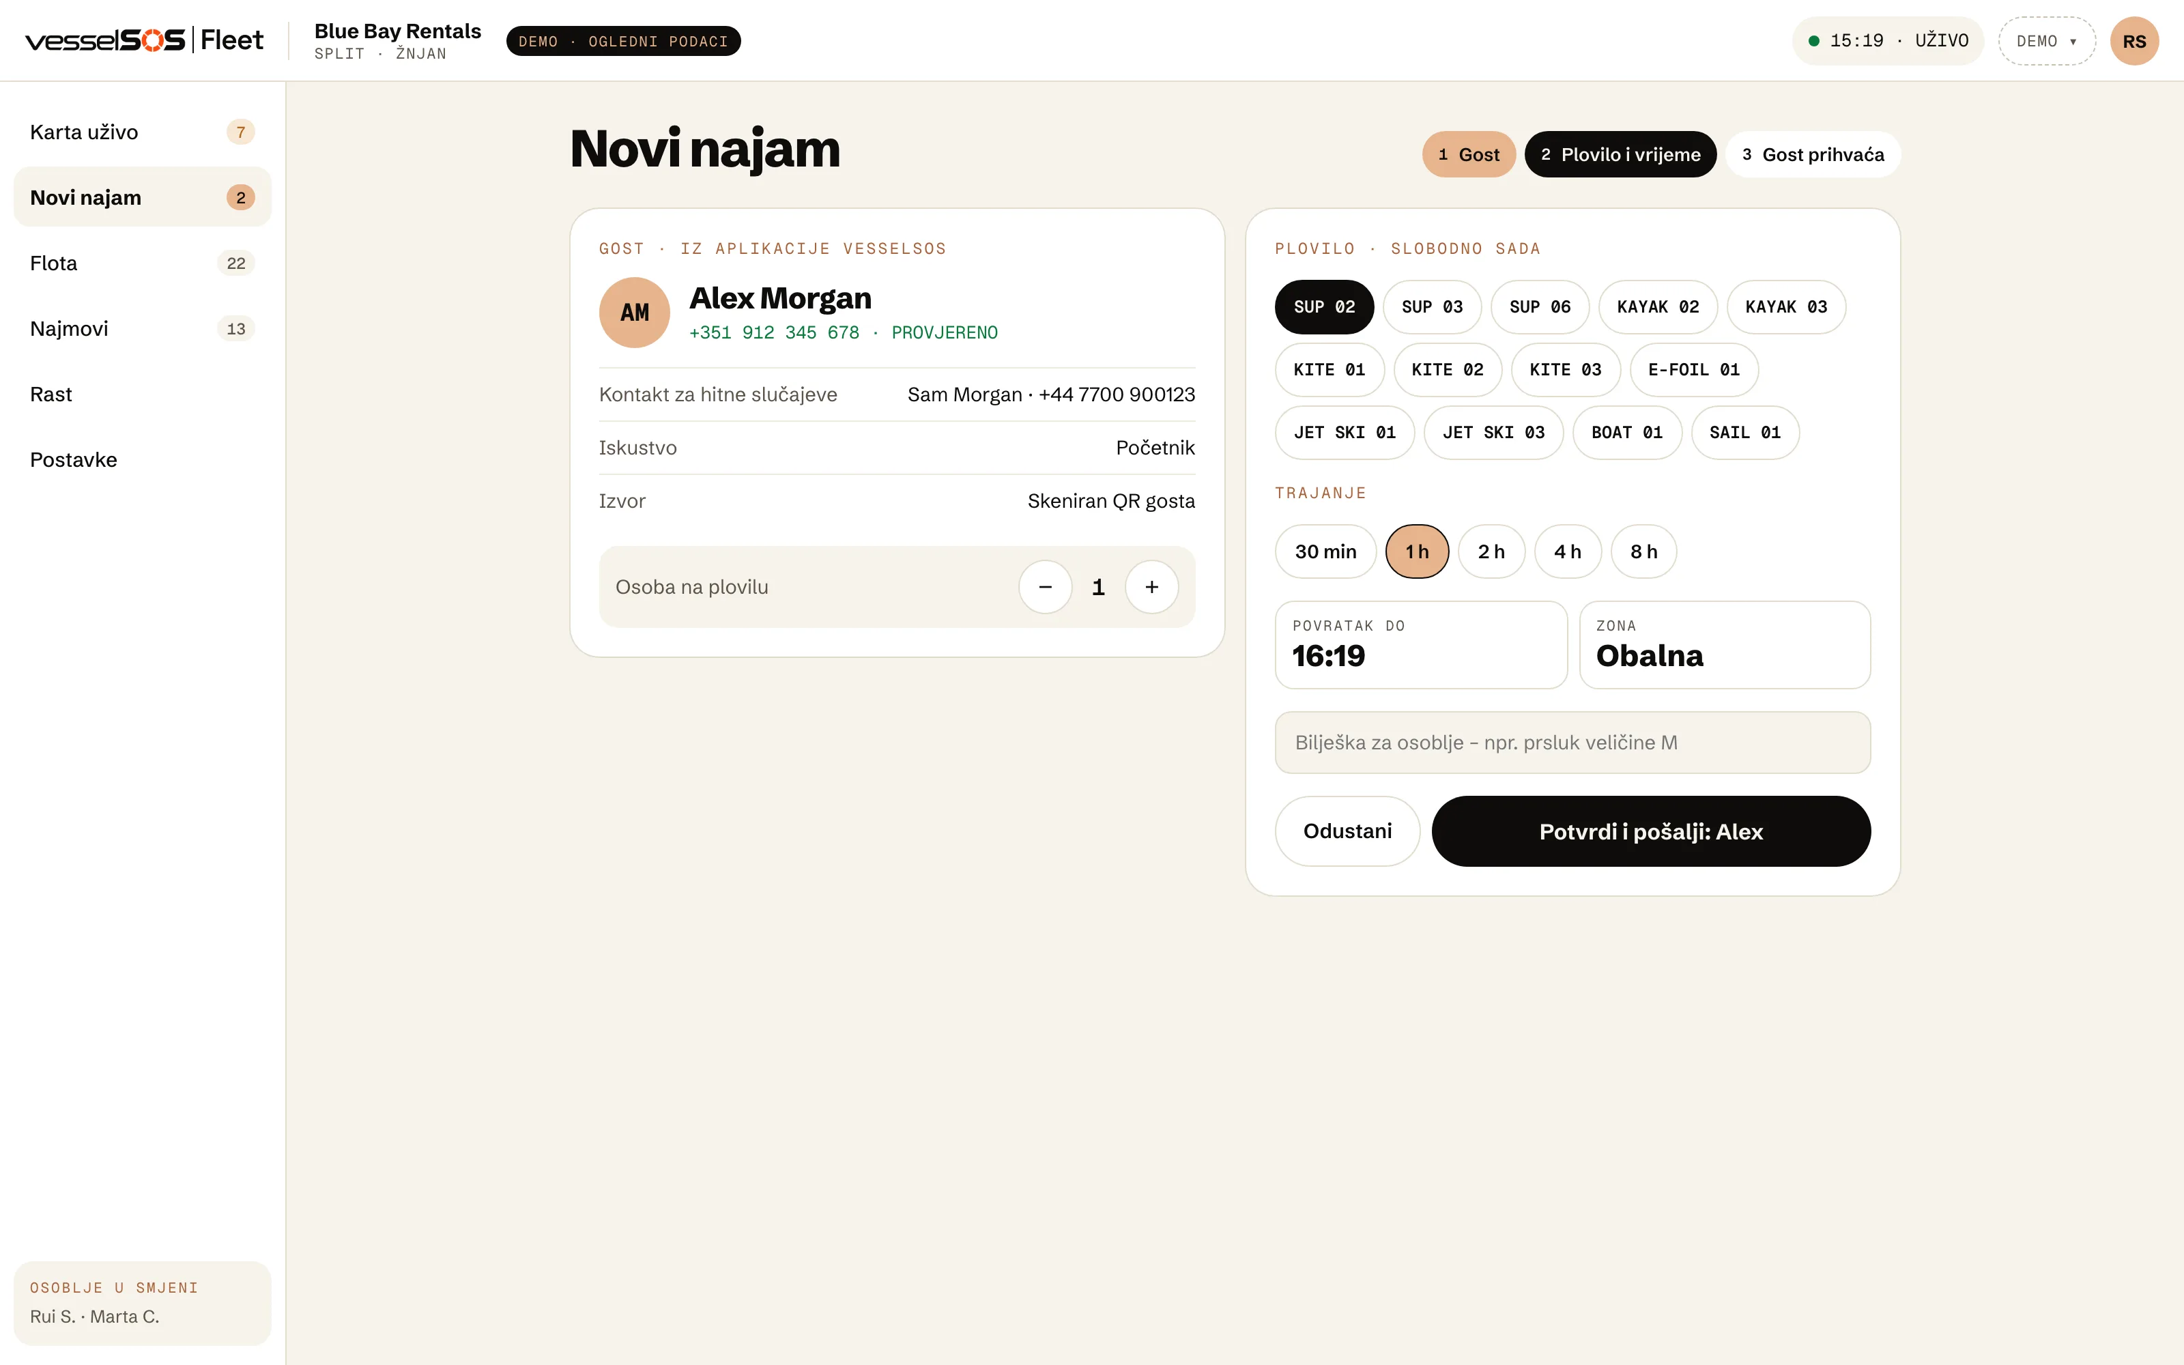Screen dimensions: 2184x1365
Task: Decrease persons with the minus button
Action: pos(1045,587)
